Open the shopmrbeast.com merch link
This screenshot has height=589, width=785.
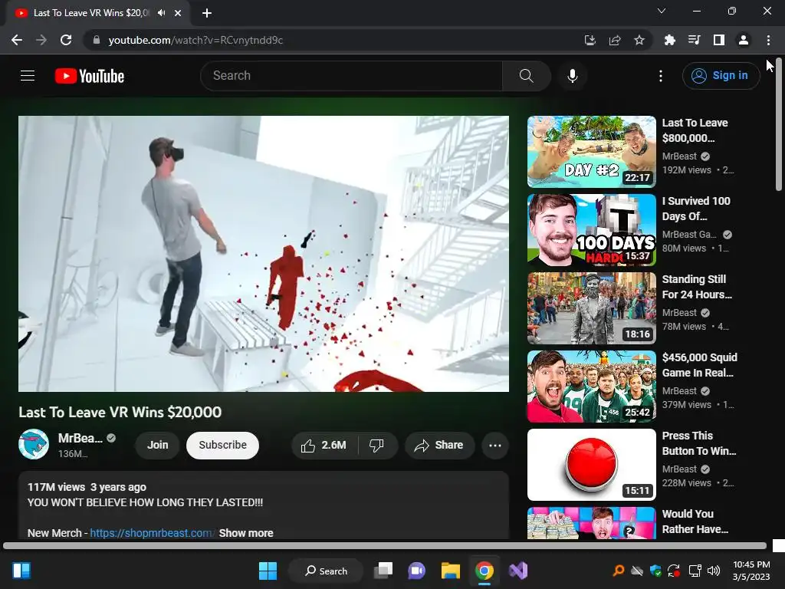point(152,533)
